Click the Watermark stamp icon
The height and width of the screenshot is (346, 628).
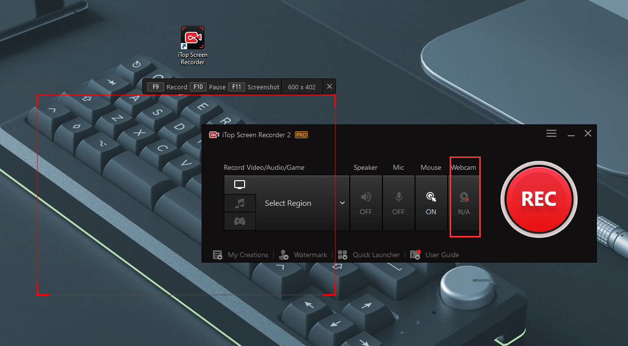coord(284,255)
